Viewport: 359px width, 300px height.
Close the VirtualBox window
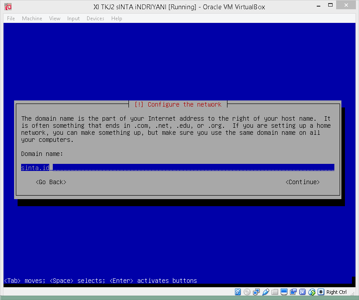pos(346,5)
